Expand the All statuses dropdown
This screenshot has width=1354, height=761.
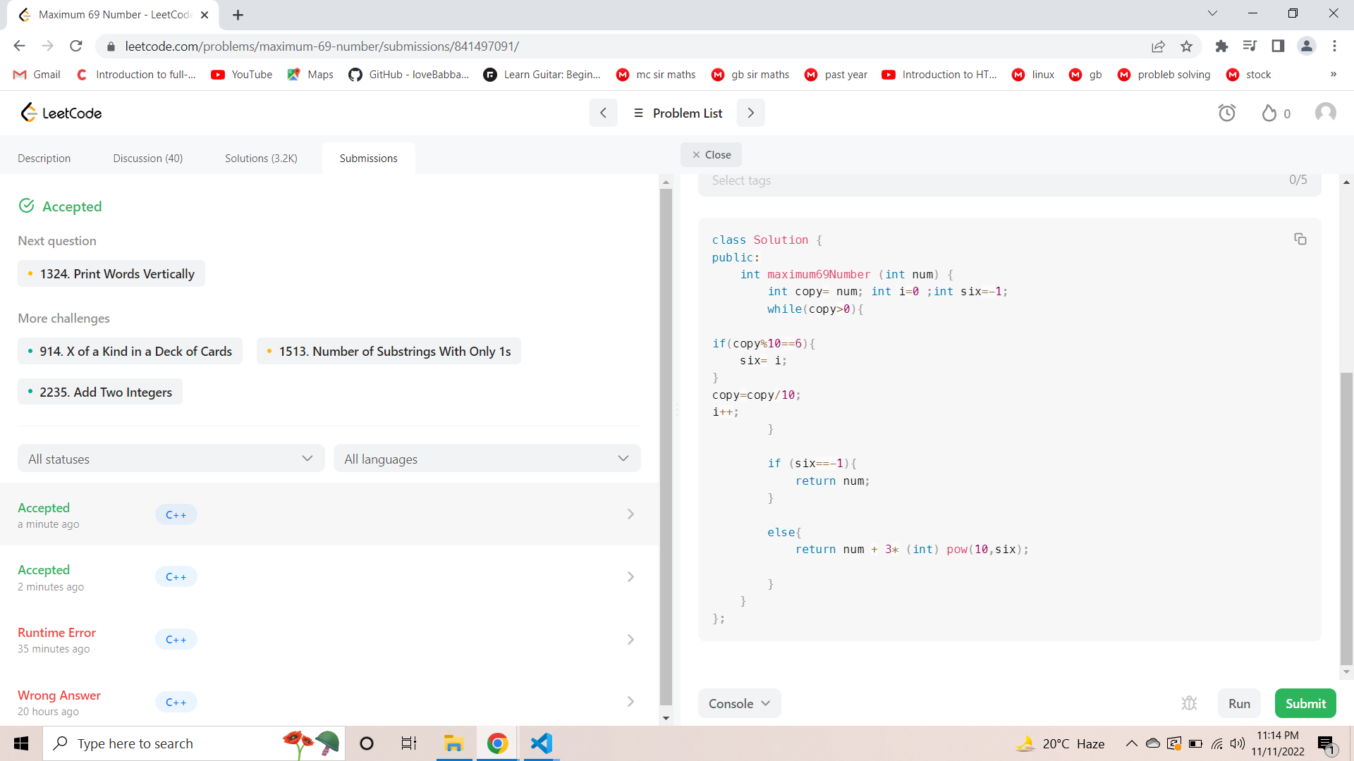(x=171, y=459)
